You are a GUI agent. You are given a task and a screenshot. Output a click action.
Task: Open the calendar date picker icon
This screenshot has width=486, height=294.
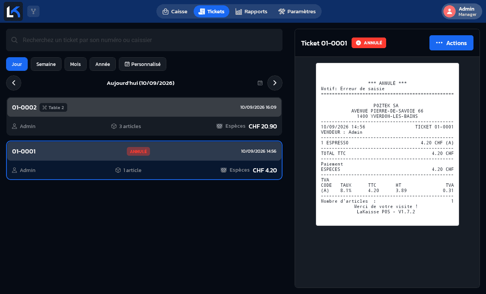tap(260, 83)
